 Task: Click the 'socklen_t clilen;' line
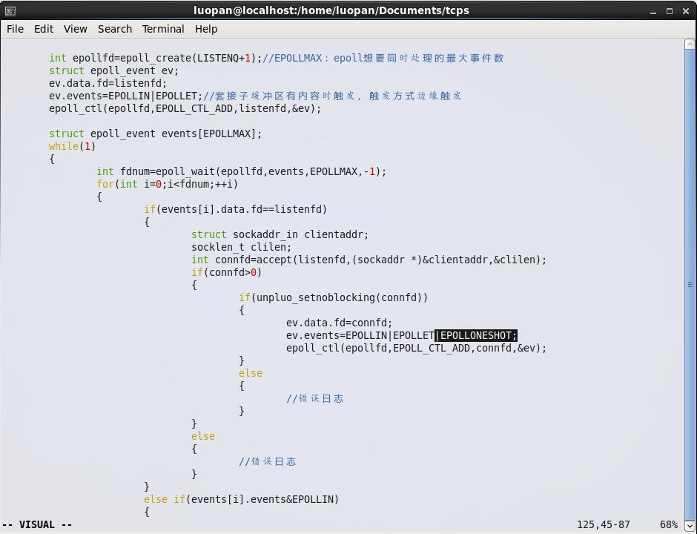click(242, 247)
